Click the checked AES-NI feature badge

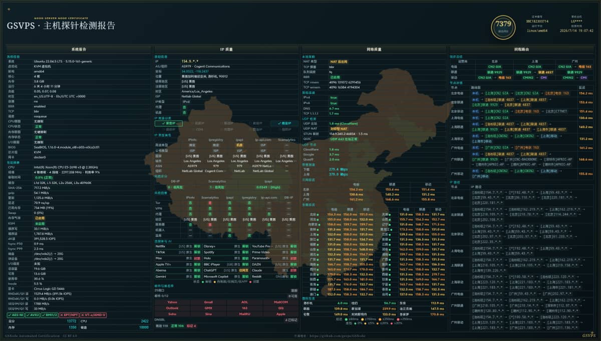point(16,315)
